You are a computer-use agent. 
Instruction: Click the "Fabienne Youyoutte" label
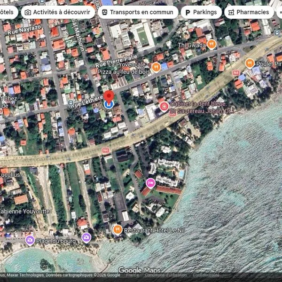[24, 211]
